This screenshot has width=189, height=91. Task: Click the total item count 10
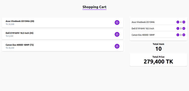(159, 49)
